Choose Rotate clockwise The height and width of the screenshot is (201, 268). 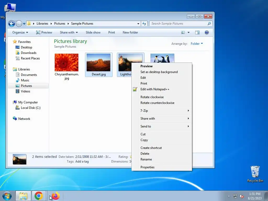162,97
